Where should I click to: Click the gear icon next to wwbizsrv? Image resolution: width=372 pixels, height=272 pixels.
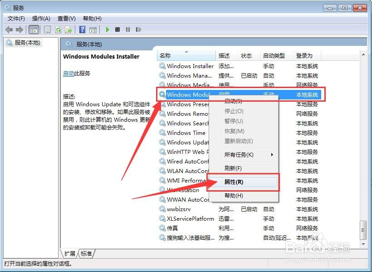click(x=162, y=209)
